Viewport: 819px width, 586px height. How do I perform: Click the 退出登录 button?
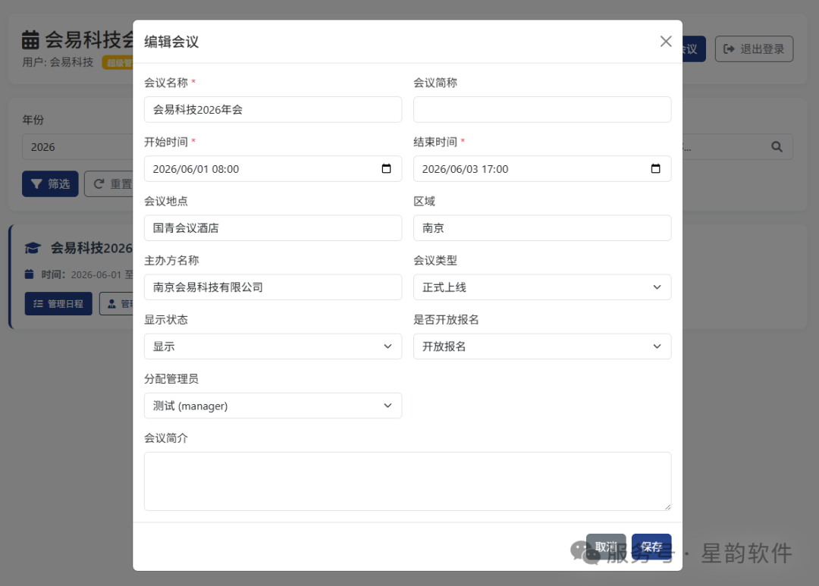pyautogui.click(x=754, y=49)
